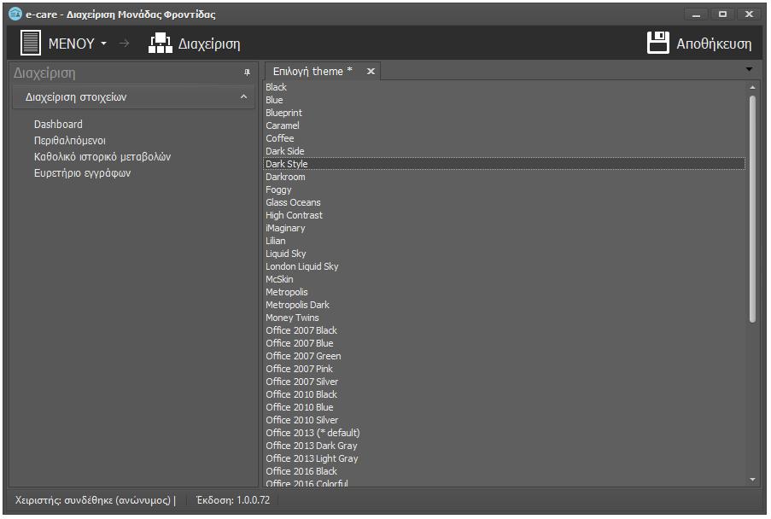This screenshot has width=771, height=519.
Task: Select the London Liquid Sky theme
Action: point(505,265)
